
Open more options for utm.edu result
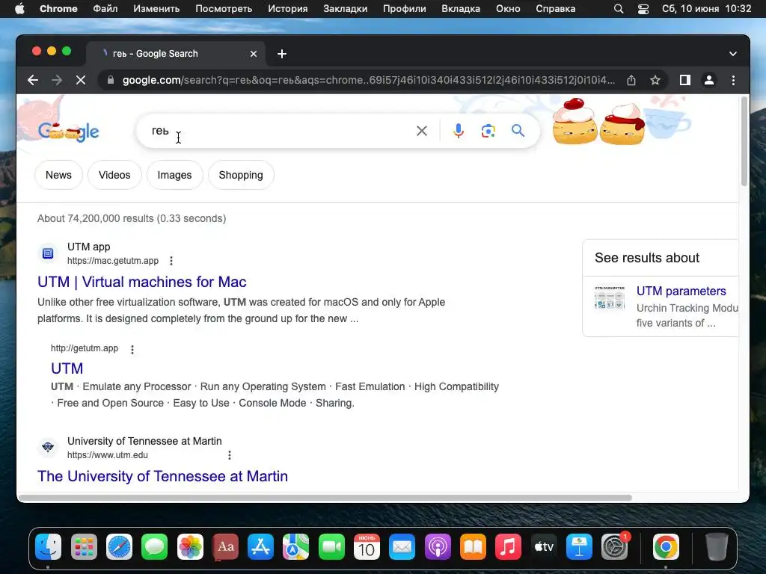tap(230, 455)
